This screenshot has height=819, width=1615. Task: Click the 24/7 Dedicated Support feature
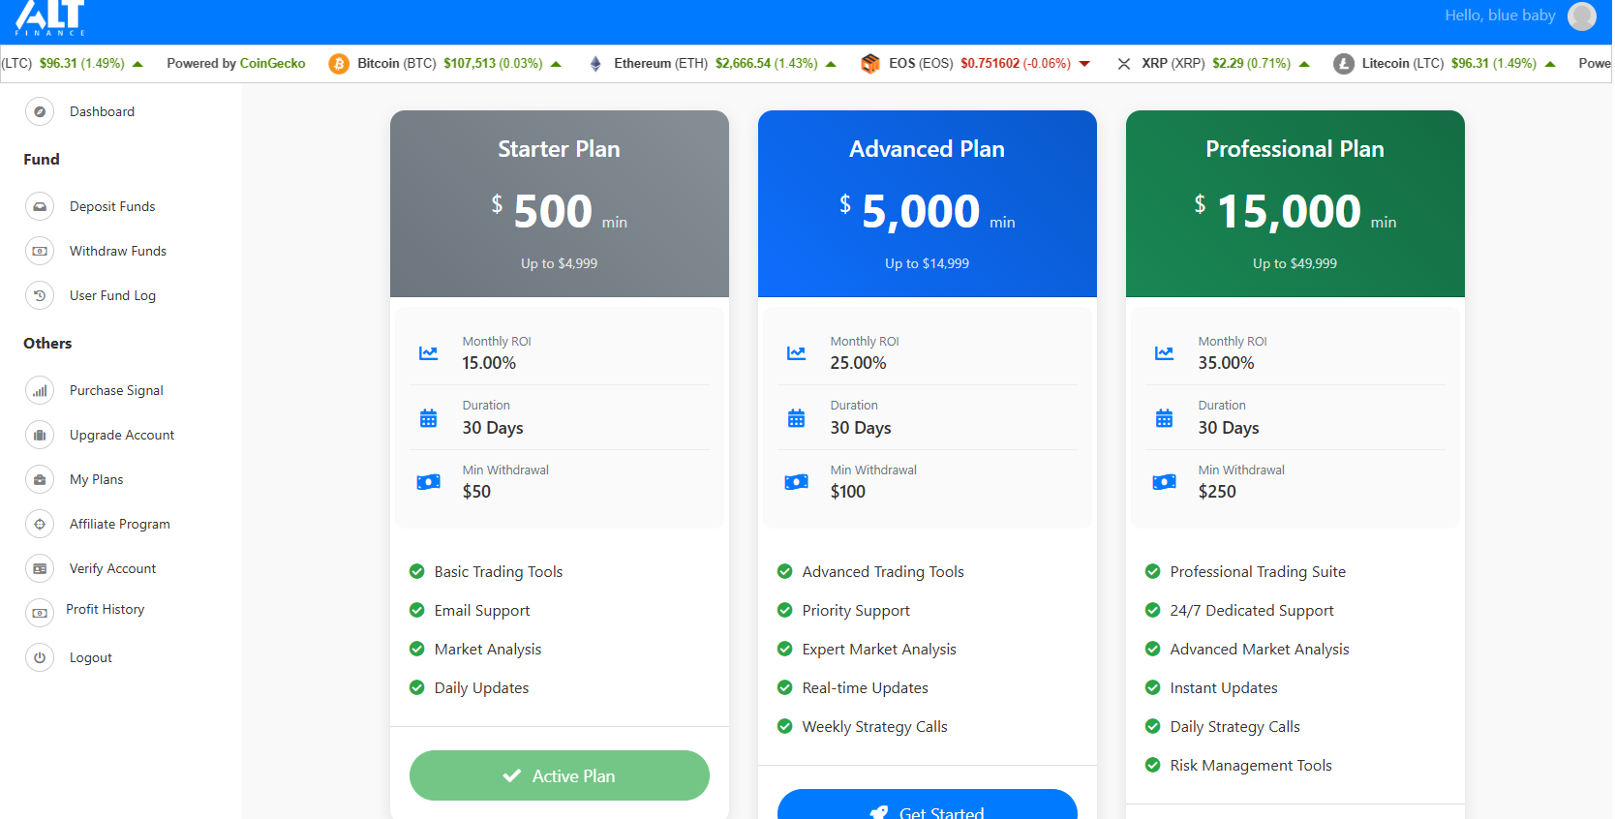click(x=1252, y=610)
